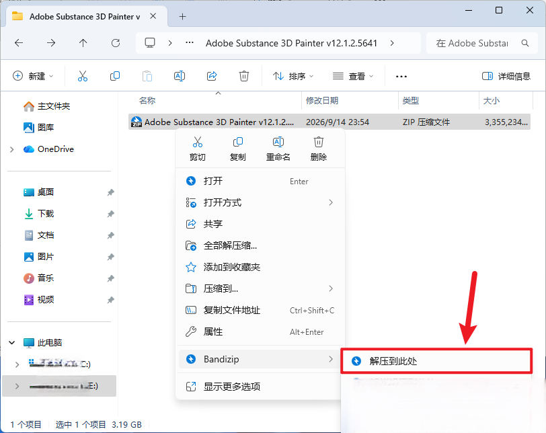Unpin 桌面 using its pin icon
The height and width of the screenshot is (433, 546).
tap(110, 192)
